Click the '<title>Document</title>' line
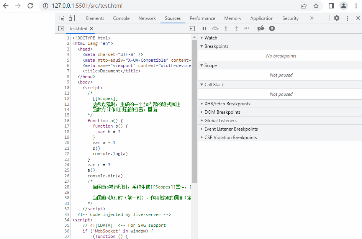Viewport: 362px width, 239px height. (x=111, y=71)
